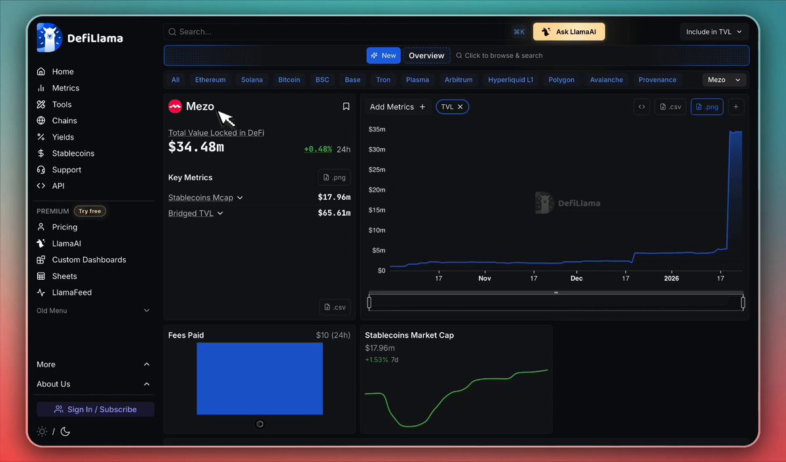Open Stablecoins from the sidebar
The width and height of the screenshot is (786, 462).
point(73,153)
